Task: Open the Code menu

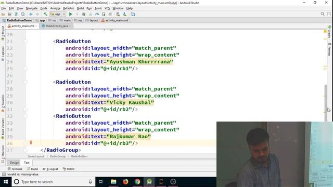Action: click(x=44, y=8)
